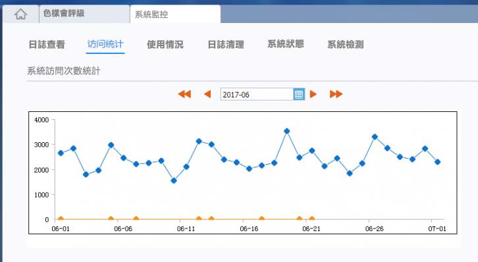Jump forward with the double-right arrow
This screenshot has height=262, width=478.
(336, 94)
